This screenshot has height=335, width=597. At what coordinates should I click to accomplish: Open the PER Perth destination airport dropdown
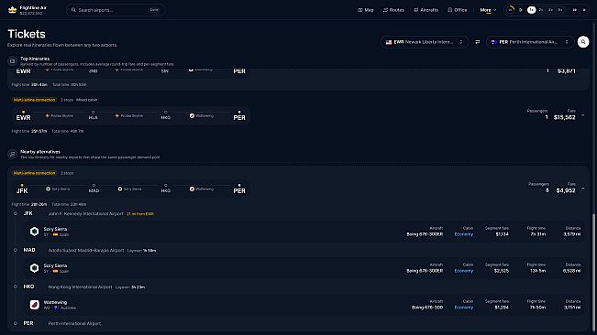530,42
